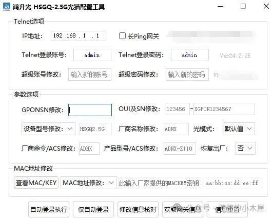Focus the 超级账号修改 input box
This screenshot has width=273, height=219.
[x=90, y=75]
